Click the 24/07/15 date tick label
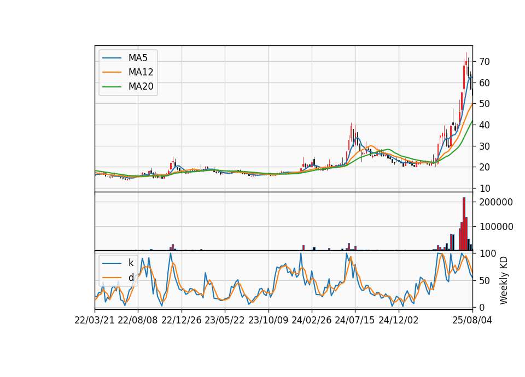This screenshot has width=525, height=377. [x=354, y=321]
